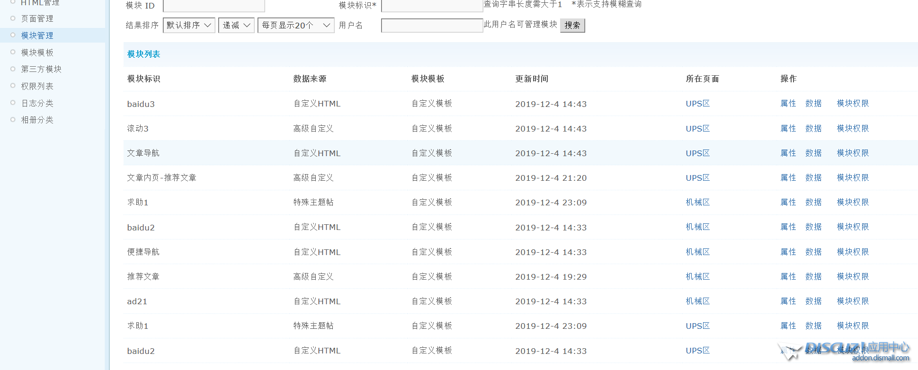Open 第三方模块 sidebar item
The width and height of the screenshot is (918, 370).
coord(41,69)
